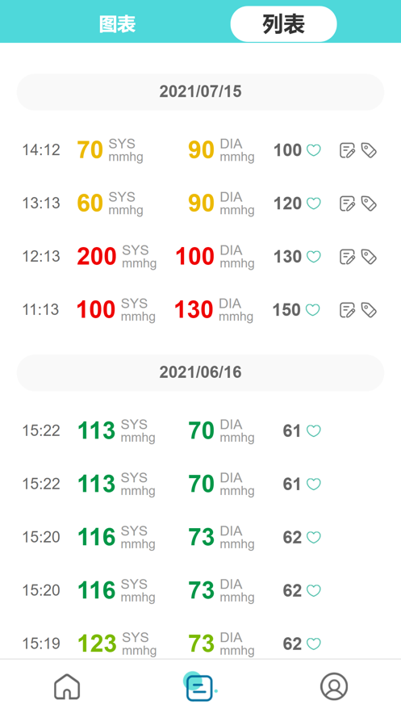The width and height of the screenshot is (401, 713).
Task: Open the 12:13 record with 200 SYS
Action: (200, 257)
